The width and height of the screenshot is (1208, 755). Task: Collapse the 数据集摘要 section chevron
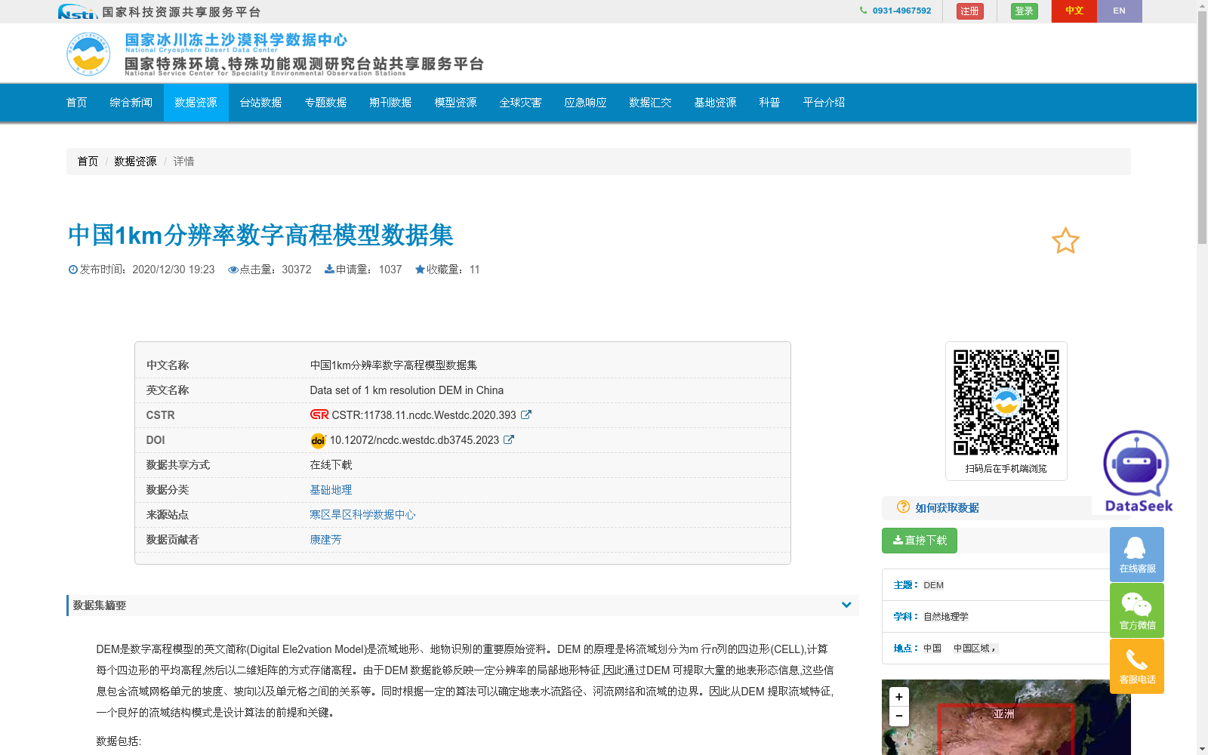tap(846, 605)
